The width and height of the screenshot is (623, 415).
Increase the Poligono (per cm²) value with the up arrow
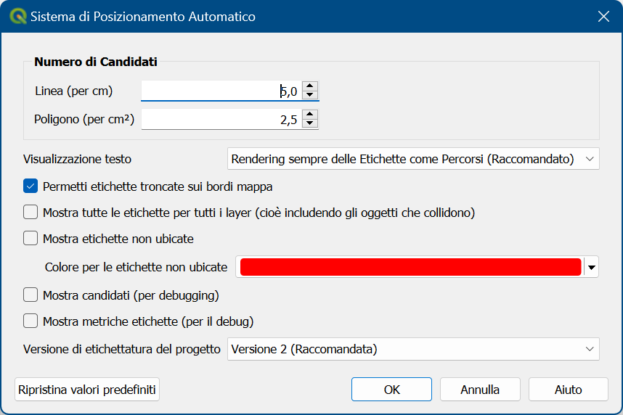click(x=309, y=115)
